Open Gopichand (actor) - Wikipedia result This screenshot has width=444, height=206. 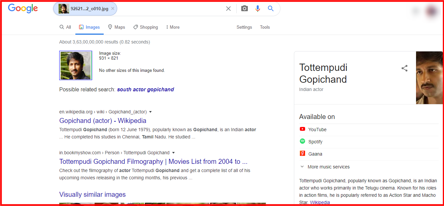[x=103, y=121]
